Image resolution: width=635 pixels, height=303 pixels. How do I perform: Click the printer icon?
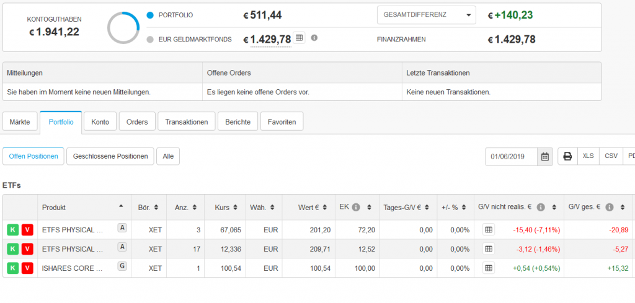[567, 156]
